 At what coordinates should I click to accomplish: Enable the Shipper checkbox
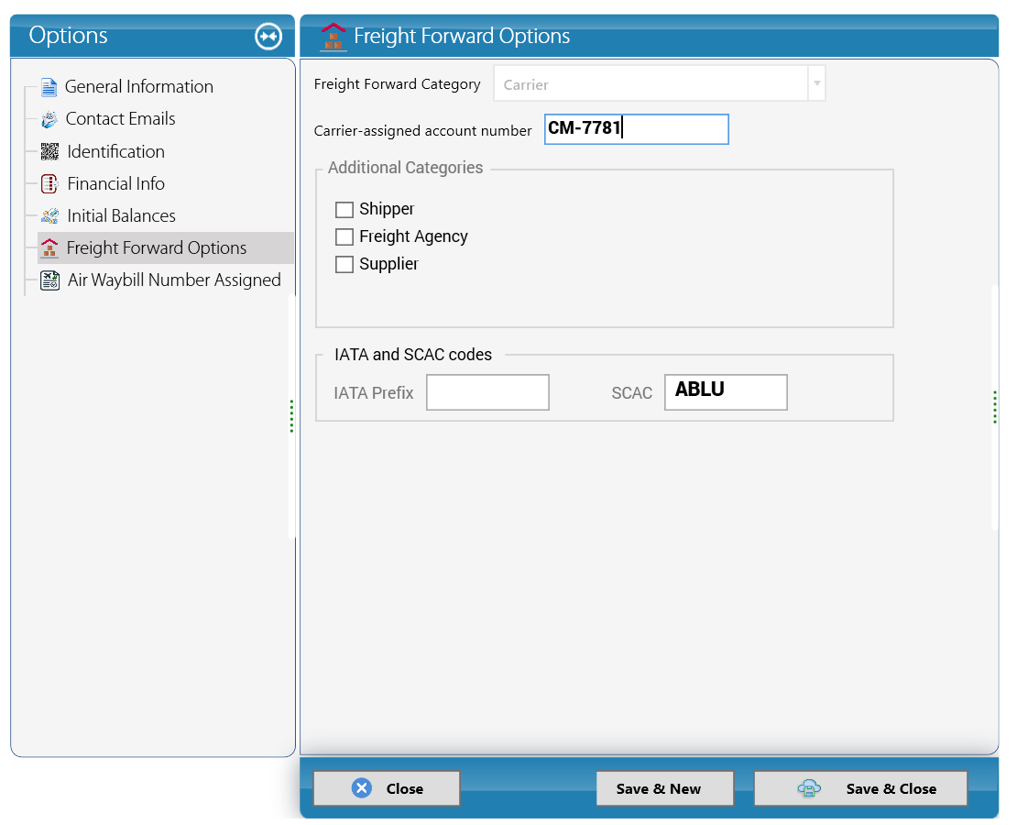click(x=344, y=210)
